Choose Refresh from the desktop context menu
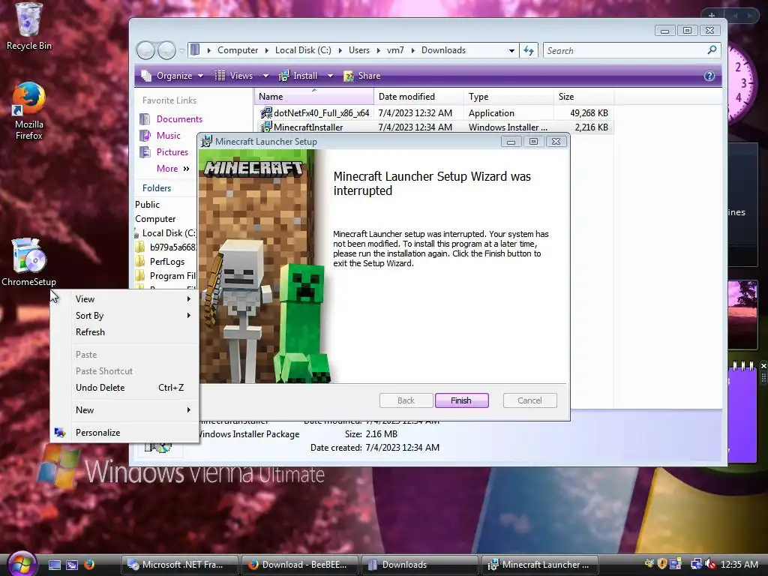The width and height of the screenshot is (768, 576). click(x=90, y=332)
